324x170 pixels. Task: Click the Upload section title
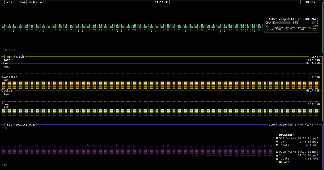click(x=284, y=162)
